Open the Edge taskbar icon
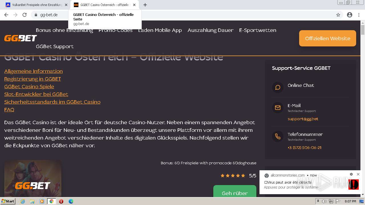Screen dimensions: 365x205 pos(71,201)
